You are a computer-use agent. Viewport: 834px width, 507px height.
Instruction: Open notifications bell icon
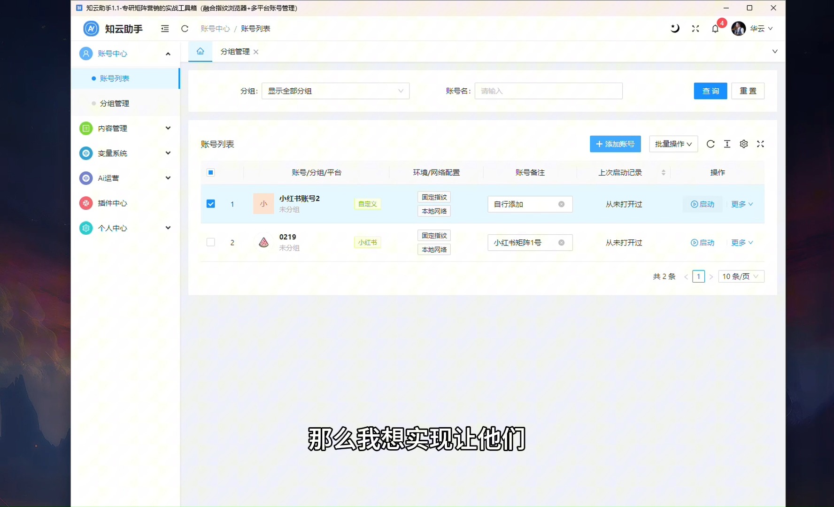coord(715,29)
